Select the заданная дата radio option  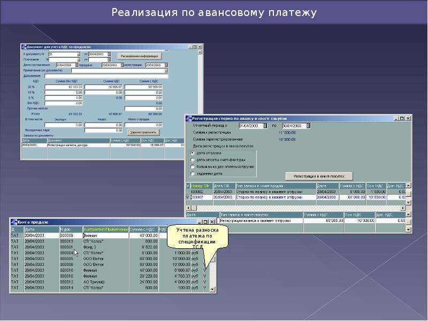(x=193, y=173)
